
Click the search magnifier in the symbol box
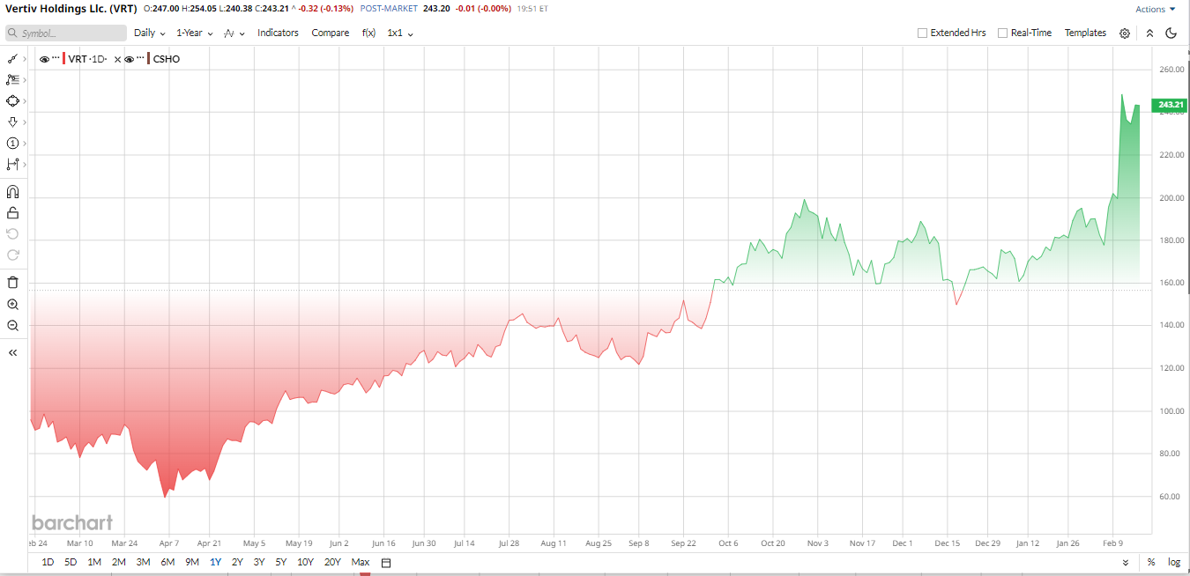(x=13, y=33)
